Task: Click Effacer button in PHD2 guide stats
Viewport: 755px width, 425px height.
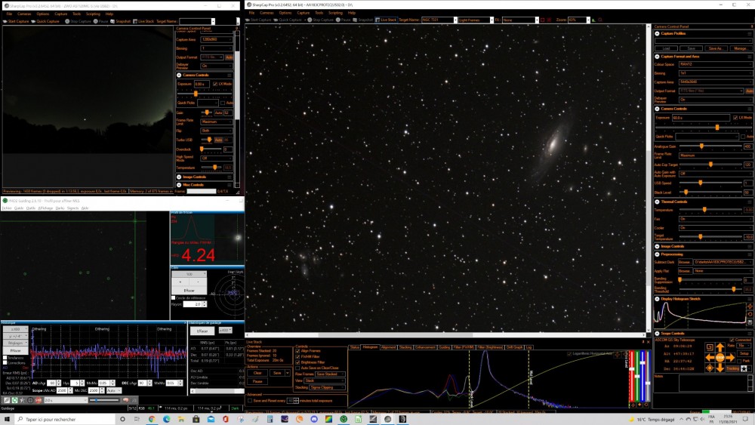Action: 202,331
